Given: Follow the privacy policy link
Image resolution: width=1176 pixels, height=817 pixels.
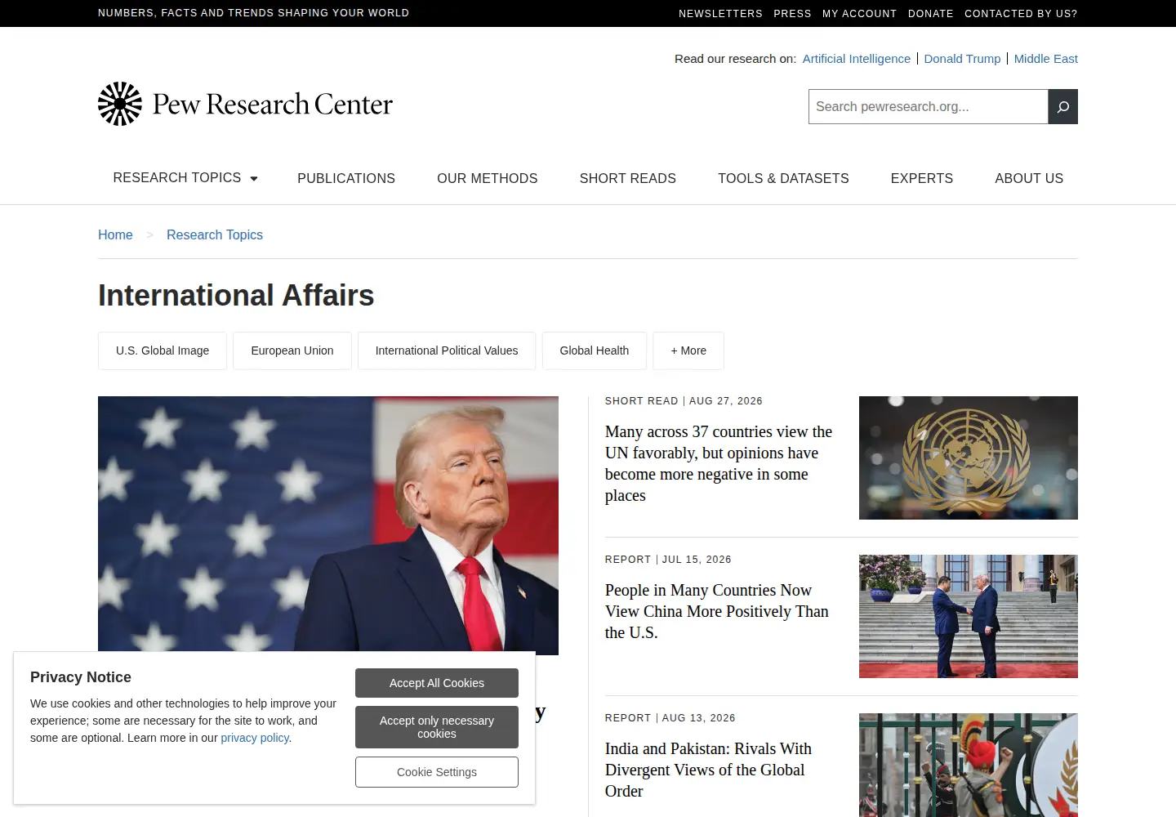Looking at the screenshot, I should [255, 738].
